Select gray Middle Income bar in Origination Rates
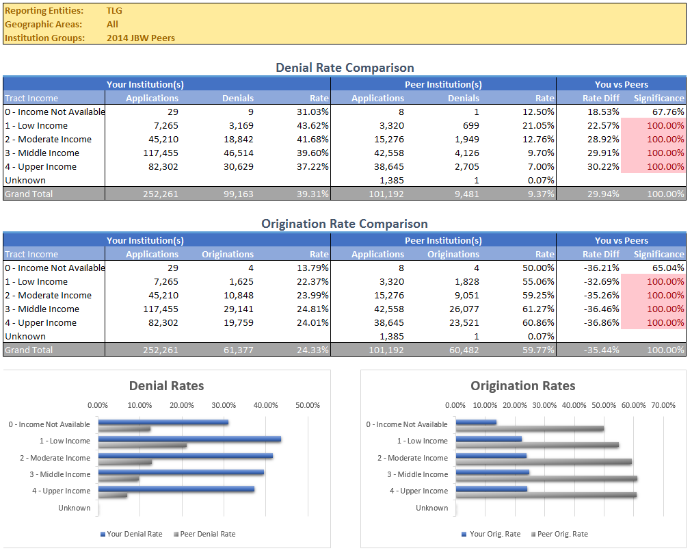692x553 pixels. tap(546, 478)
